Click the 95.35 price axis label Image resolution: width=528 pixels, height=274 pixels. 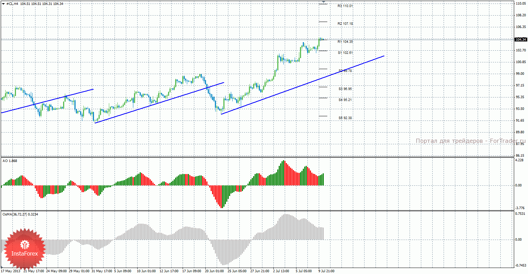[x=520, y=97]
